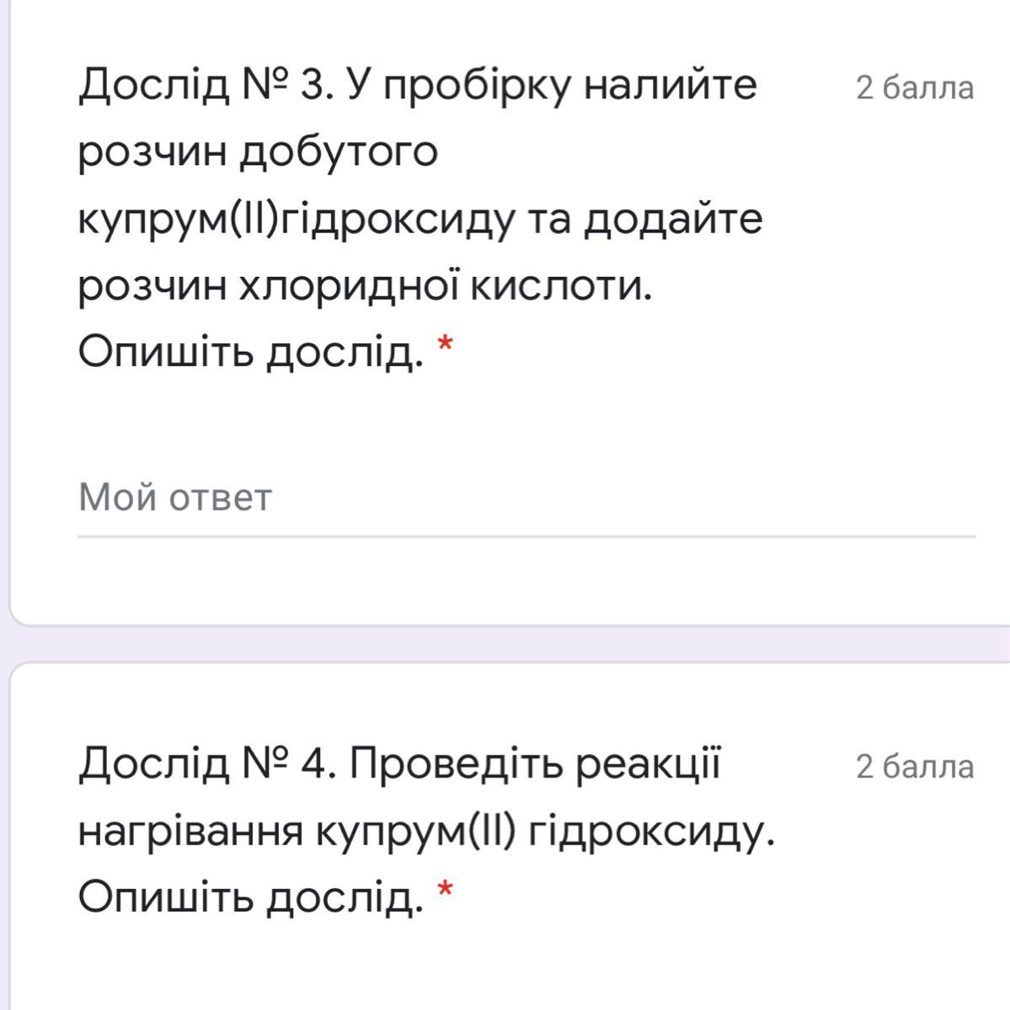The height and width of the screenshot is (1010, 1010).
Task: Click the word "пробірку" in question 3
Action: point(478,85)
